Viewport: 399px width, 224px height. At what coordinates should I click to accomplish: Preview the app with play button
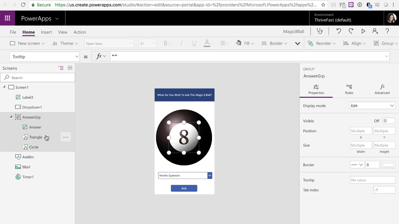pyautogui.click(x=363, y=31)
